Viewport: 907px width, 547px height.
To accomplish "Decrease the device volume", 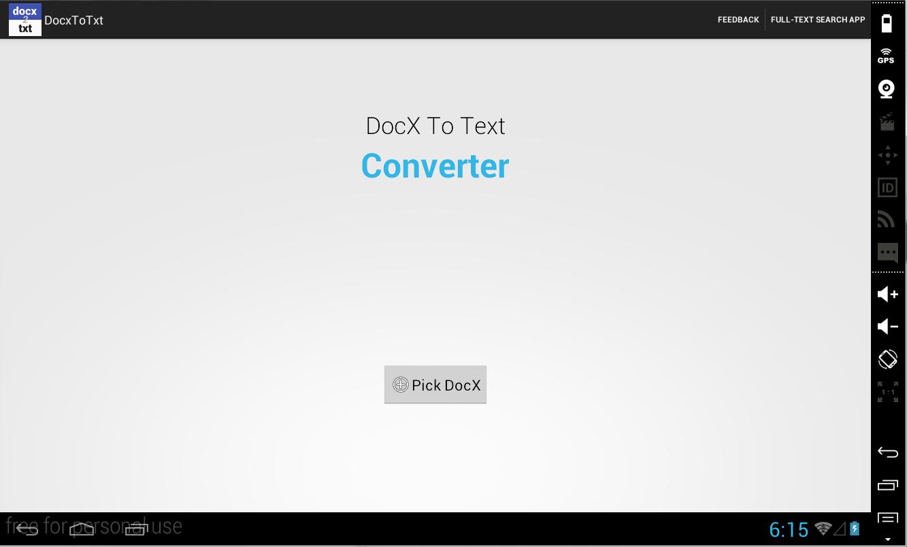I will tap(887, 326).
